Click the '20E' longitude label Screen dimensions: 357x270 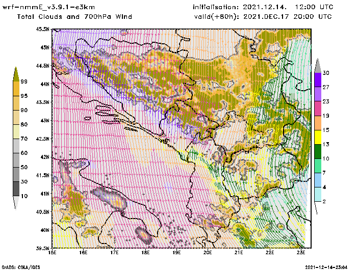(208, 253)
